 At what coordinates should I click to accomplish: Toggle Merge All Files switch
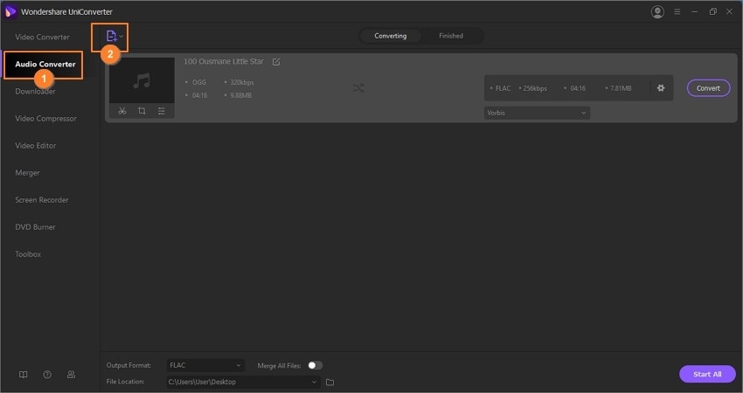point(315,366)
